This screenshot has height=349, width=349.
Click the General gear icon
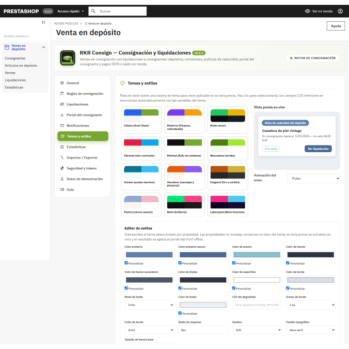click(62, 83)
